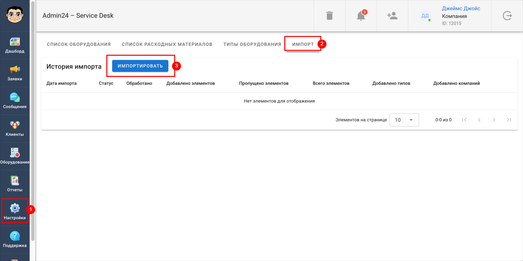This screenshot has height=261, width=523.
Task: Go to Сообщения section
Action: pos(15,101)
